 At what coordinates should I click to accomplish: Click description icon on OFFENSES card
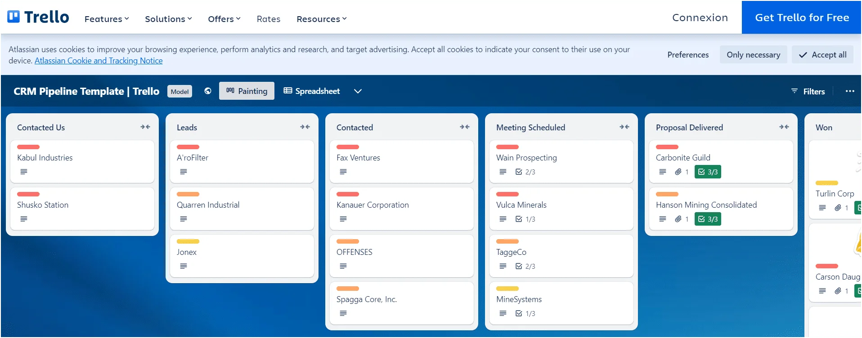click(x=343, y=266)
